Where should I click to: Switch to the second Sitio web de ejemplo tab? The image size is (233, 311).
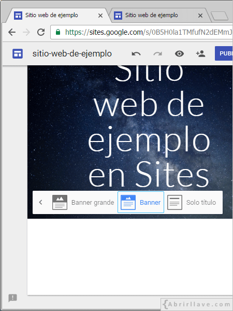click(152, 15)
